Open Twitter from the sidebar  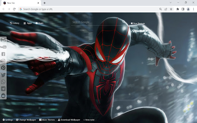coord(3,75)
